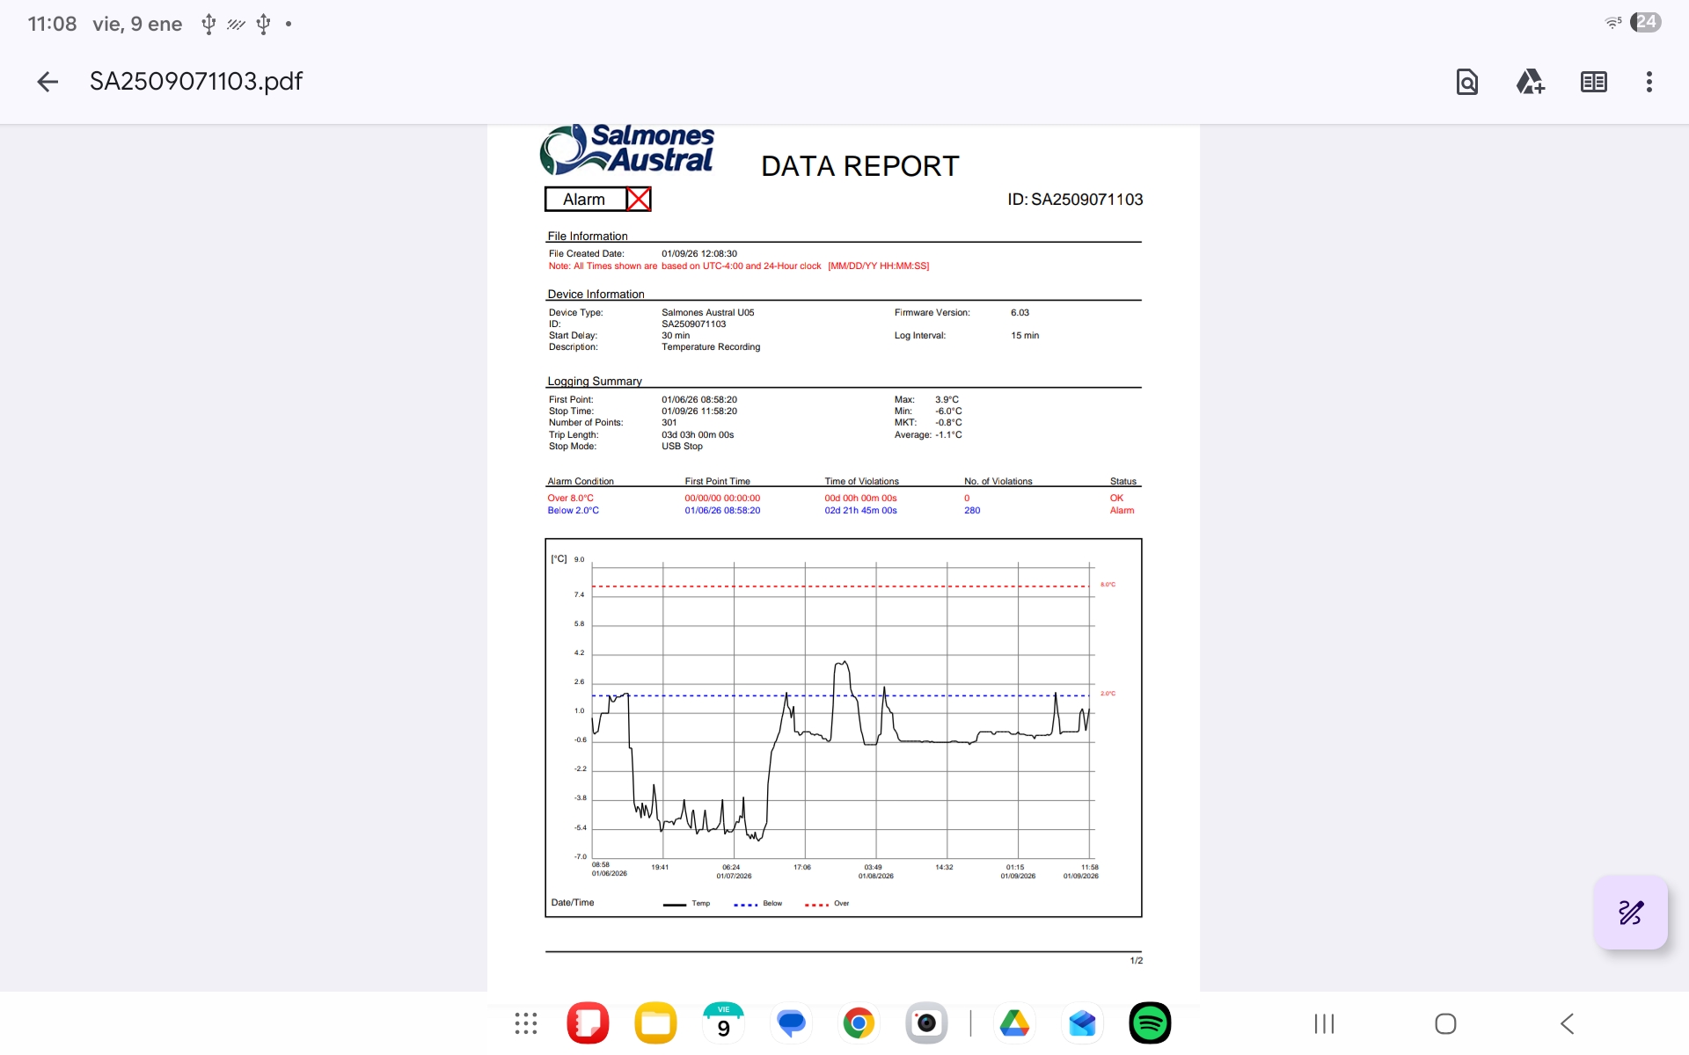Open the app drawer grid icon
Image resolution: width=1689 pixels, height=1055 pixels.
point(526,1023)
